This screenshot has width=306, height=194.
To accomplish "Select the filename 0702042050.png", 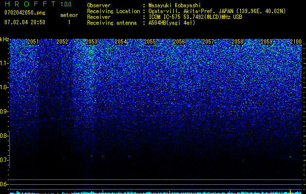I will point(25,13).
